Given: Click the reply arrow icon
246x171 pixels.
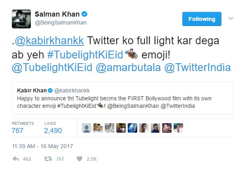Looking at the screenshot, I should pos(17,159).
